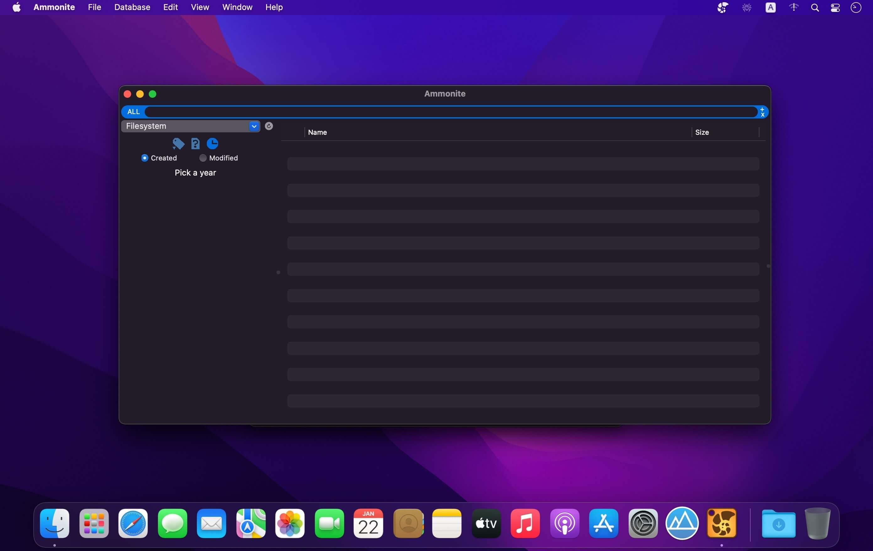This screenshot has width=873, height=551.
Task: Open the Help menu
Action: point(274,7)
